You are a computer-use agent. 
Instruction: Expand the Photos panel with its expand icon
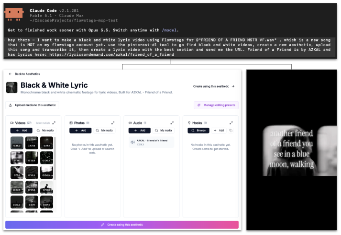113,123
